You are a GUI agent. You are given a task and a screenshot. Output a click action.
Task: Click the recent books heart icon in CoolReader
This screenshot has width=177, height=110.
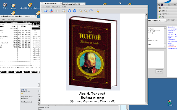pos(51,11)
